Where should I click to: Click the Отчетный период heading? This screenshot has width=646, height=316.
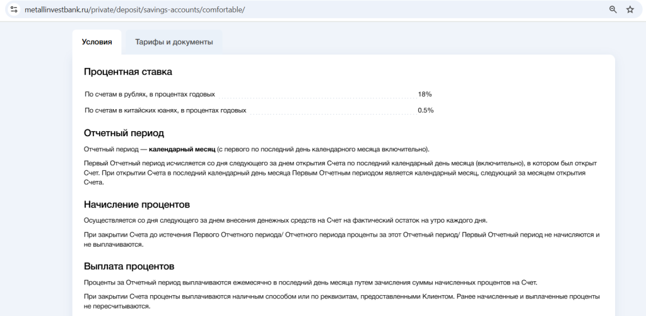[124, 134]
